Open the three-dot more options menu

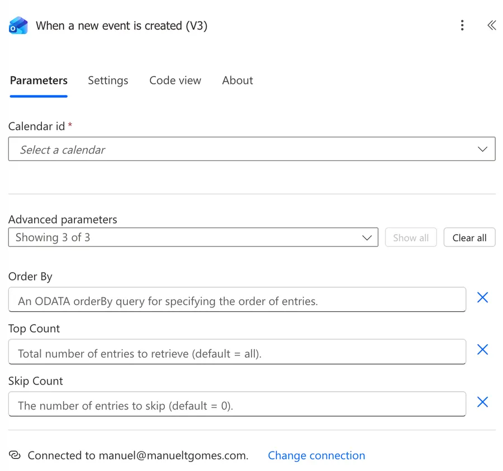tap(462, 26)
